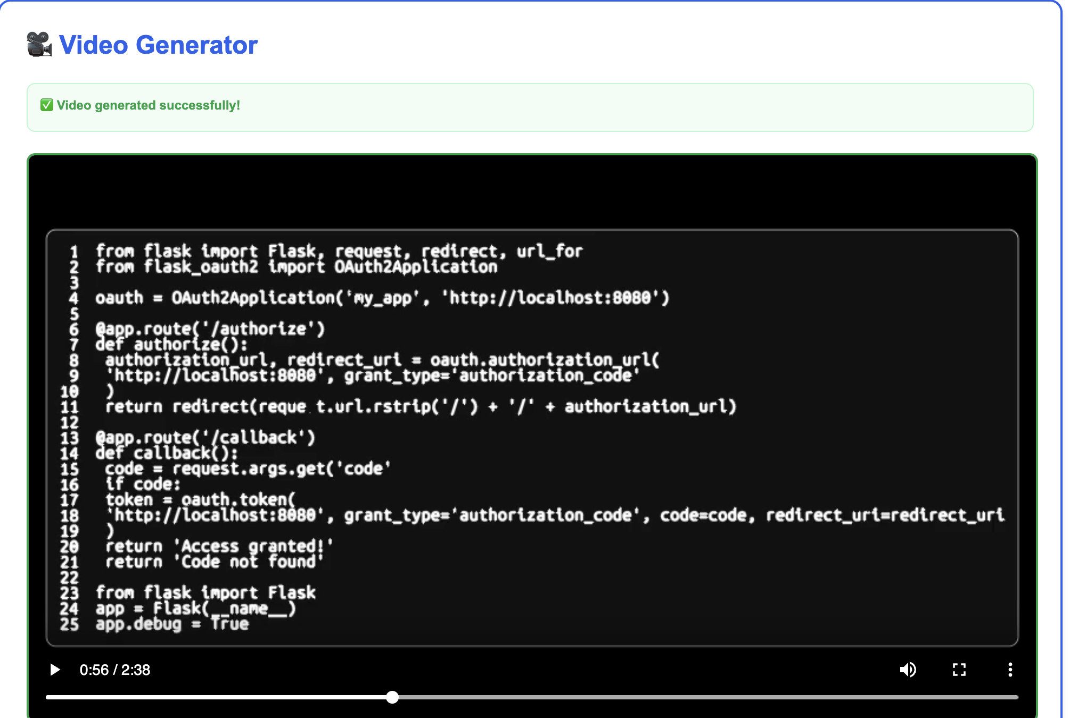Click the seek bar's round handle
This screenshot has width=1078, height=718.
click(392, 697)
